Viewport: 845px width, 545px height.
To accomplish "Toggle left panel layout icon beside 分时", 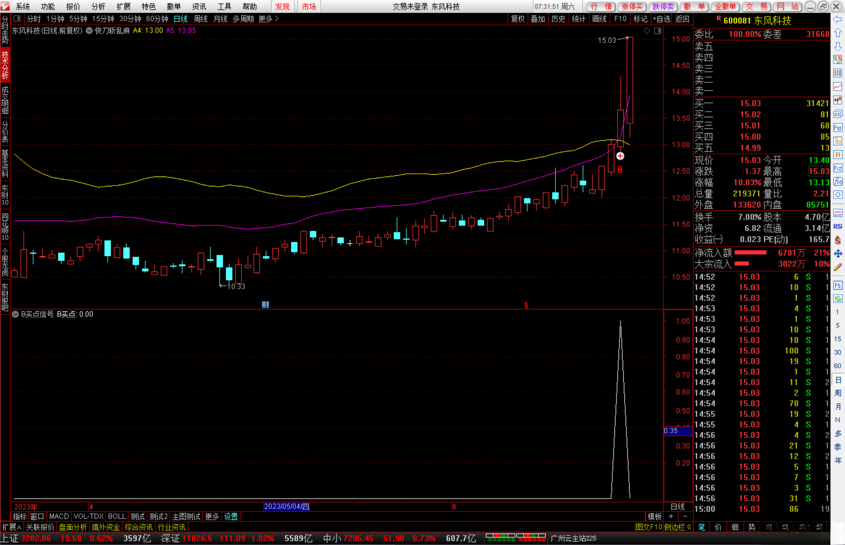I will tap(17, 19).
